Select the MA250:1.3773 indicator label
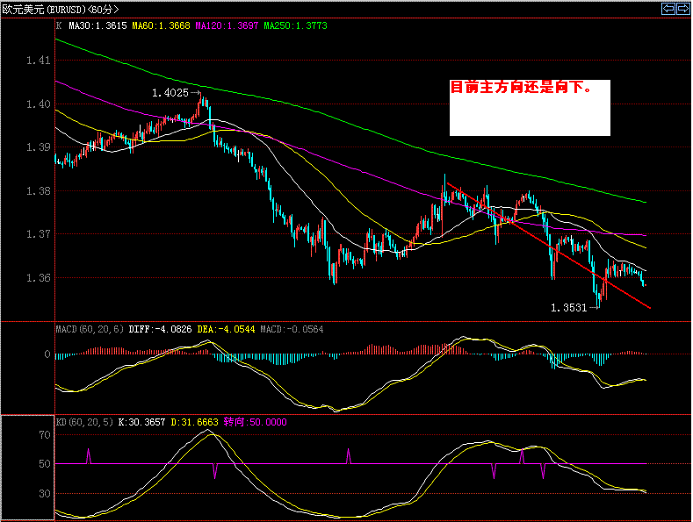Image resolution: width=693 pixels, height=522 pixels. click(x=296, y=25)
